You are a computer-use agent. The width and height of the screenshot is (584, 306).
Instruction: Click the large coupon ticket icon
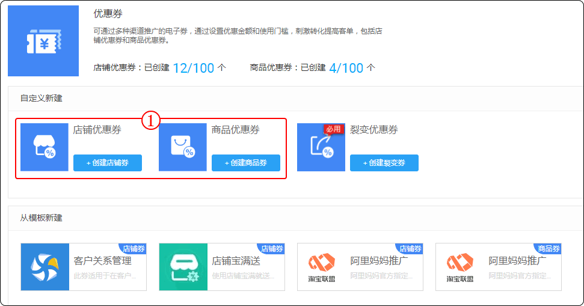43,40
